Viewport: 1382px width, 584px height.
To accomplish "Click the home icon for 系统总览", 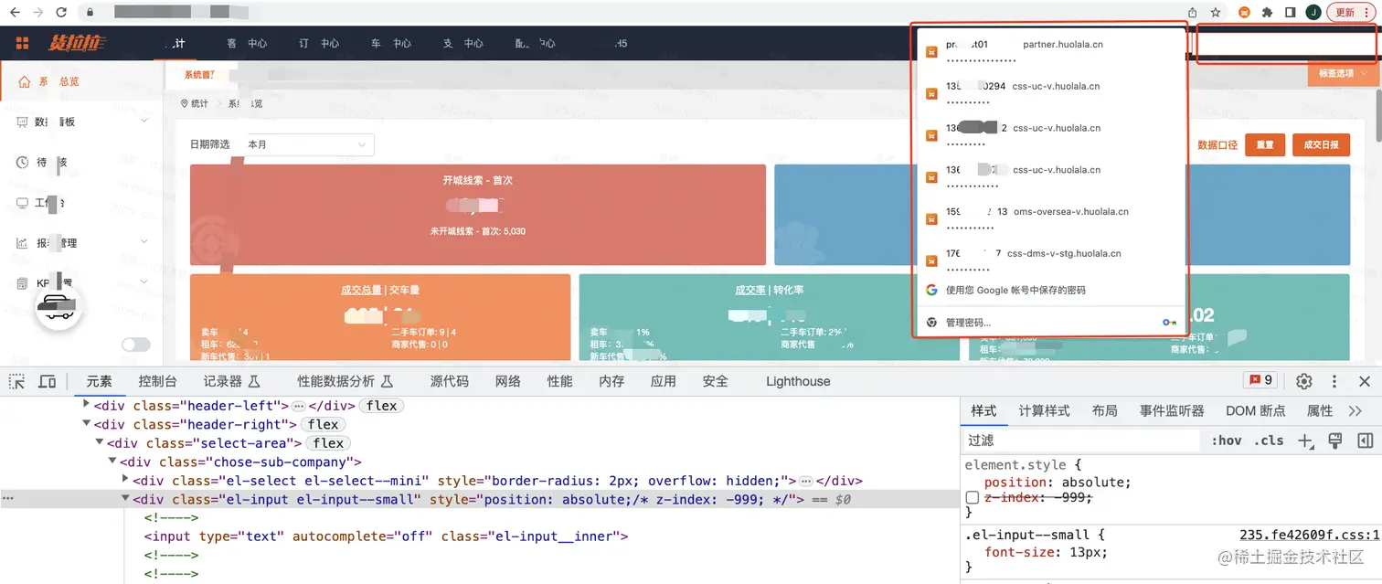I will click(x=25, y=81).
